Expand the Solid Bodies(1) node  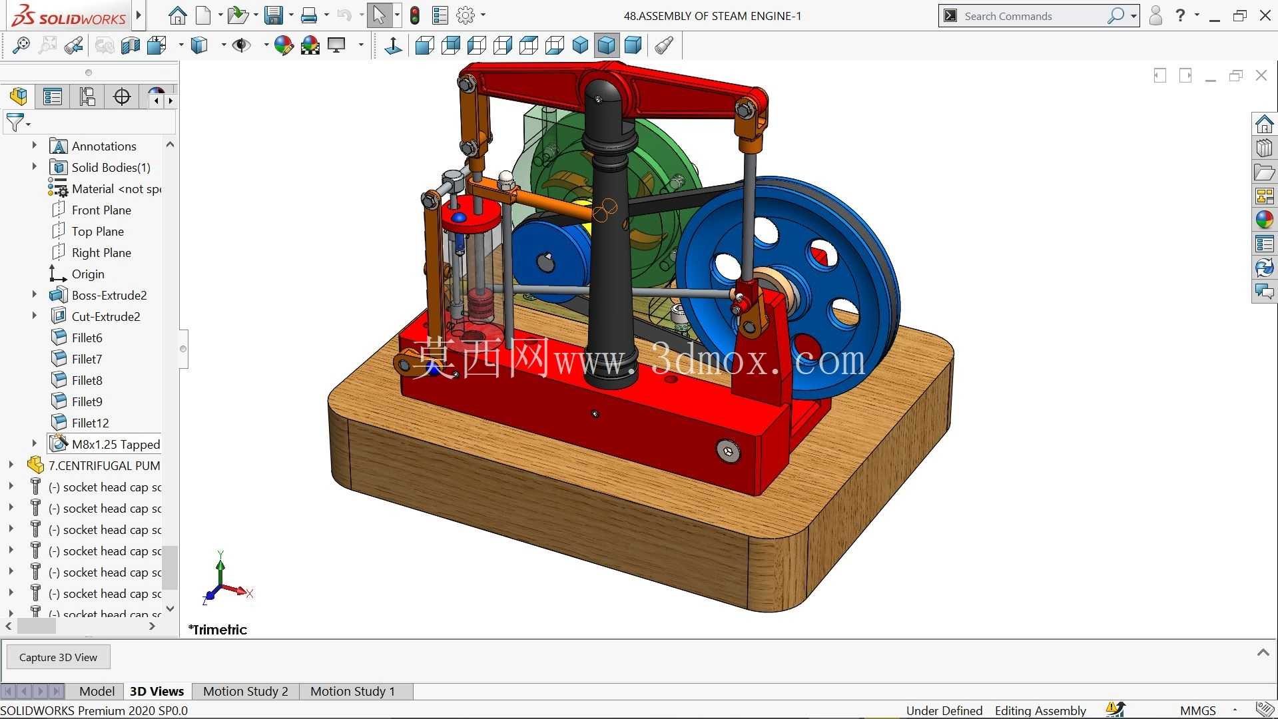tap(35, 166)
